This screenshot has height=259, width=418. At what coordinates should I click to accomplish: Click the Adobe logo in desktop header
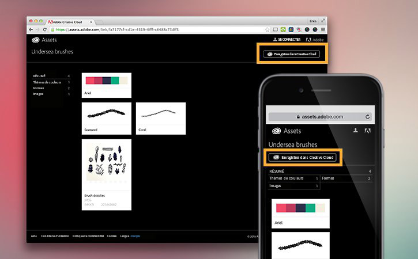pos(315,40)
